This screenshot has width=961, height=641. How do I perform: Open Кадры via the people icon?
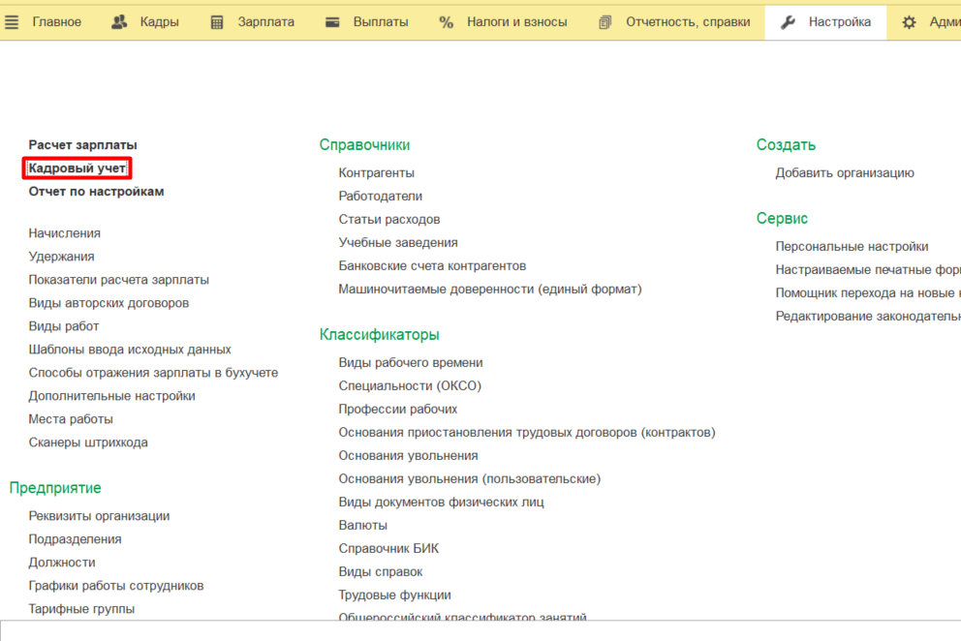119,22
